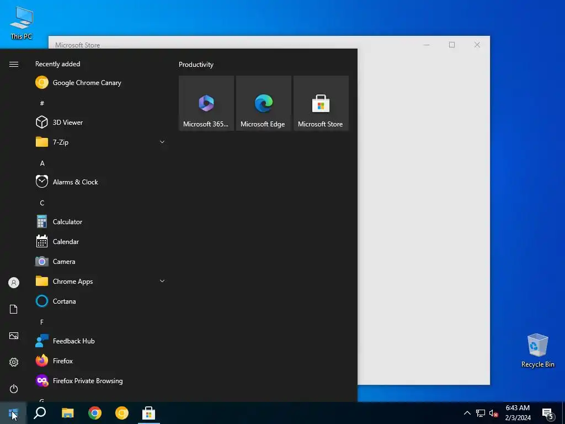Open user account menu in Start
Screen dimensions: 565x424
click(14, 283)
